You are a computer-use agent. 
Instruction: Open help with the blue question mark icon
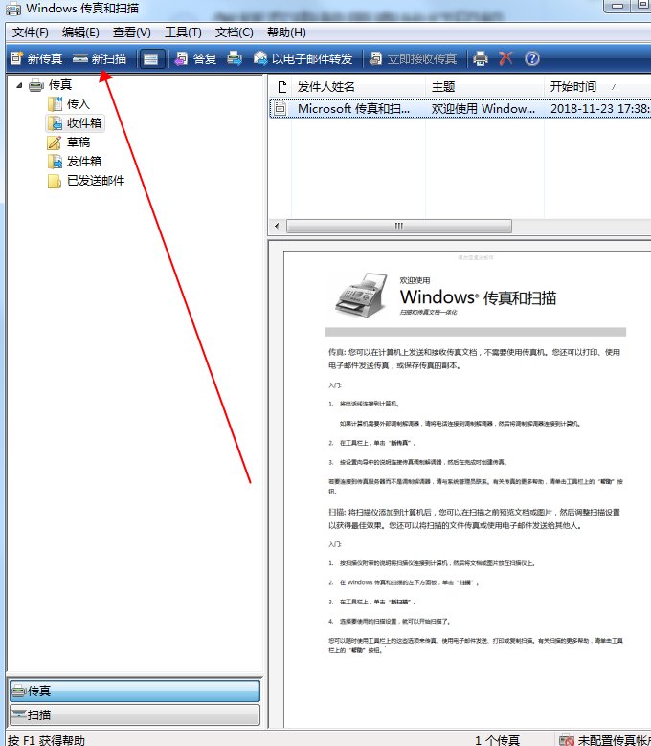coord(531,58)
